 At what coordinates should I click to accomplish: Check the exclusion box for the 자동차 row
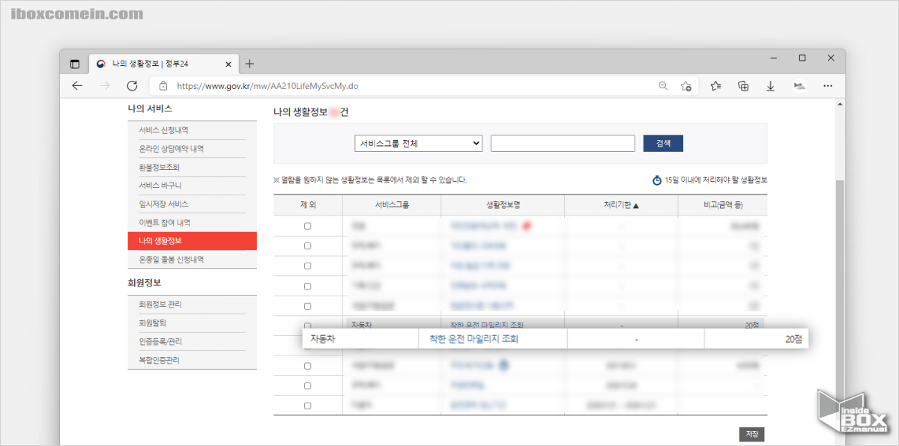pos(308,326)
